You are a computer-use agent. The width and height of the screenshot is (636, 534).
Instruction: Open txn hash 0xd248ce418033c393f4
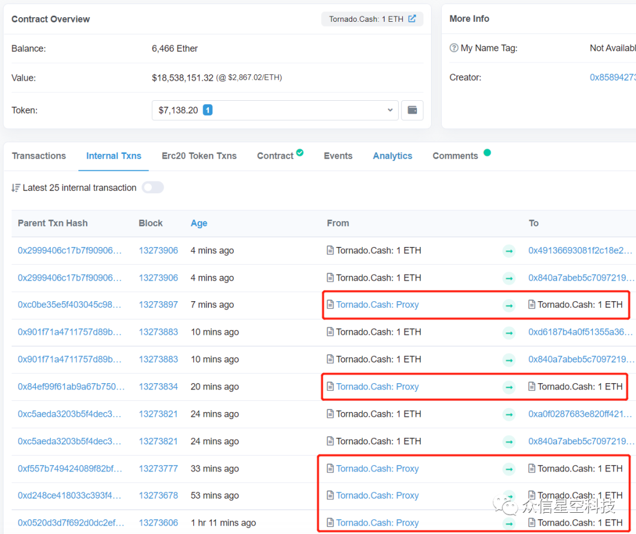[x=69, y=495]
